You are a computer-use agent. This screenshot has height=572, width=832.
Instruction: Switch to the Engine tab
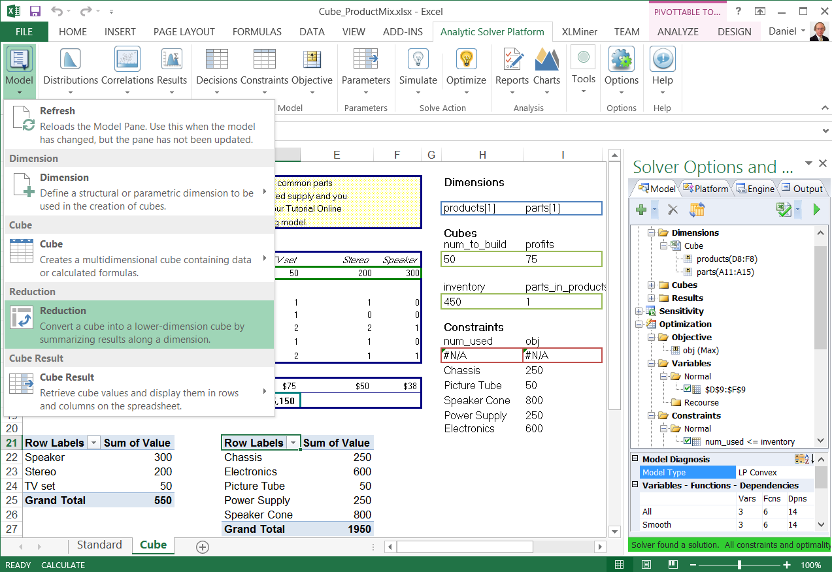pos(755,189)
